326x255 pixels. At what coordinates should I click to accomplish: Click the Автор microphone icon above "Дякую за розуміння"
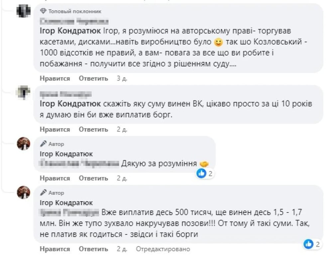click(43, 144)
